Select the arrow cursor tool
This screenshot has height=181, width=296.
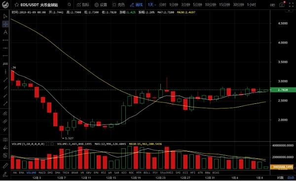5,16
